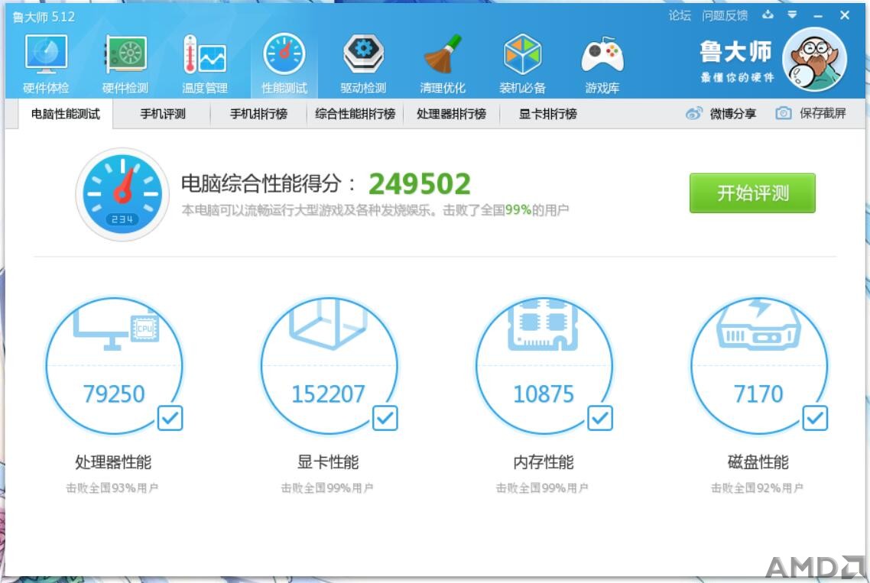Open the 装机必备 essential software cube icon
This screenshot has width=870, height=583.
(x=522, y=54)
